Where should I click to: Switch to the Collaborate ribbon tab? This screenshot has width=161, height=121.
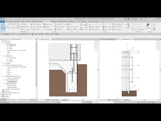[x=71, y=22]
